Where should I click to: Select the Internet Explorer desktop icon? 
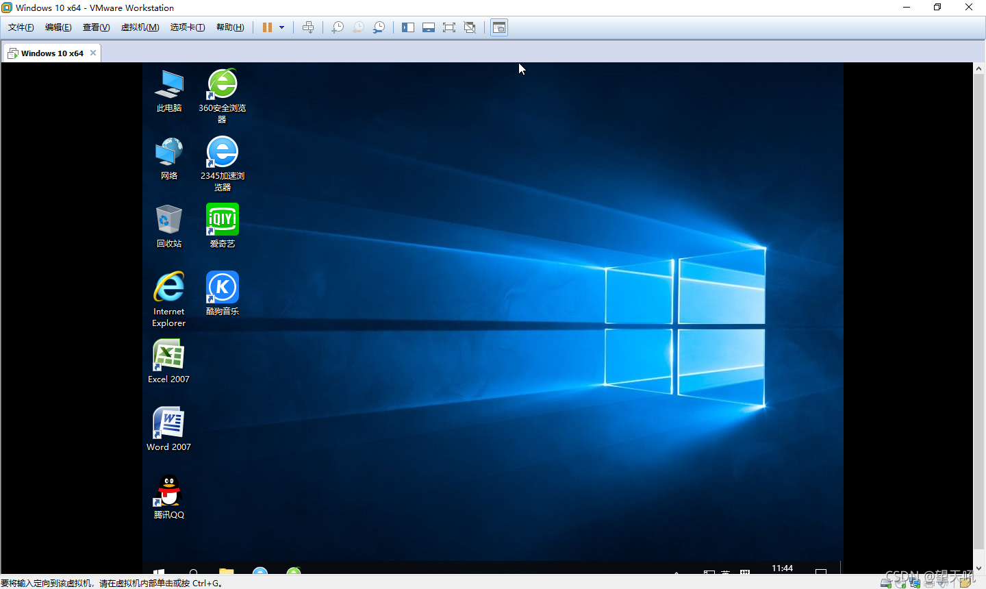(x=169, y=299)
